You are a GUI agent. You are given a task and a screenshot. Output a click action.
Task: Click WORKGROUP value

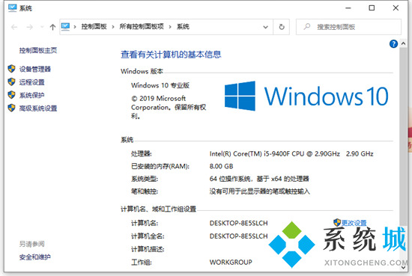231,262
